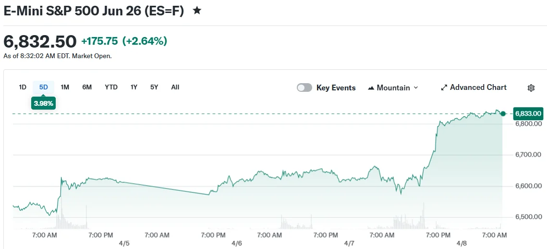547x249 pixels.
Task: Click the 6,600.00 axis label
Action: pos(528,186)
